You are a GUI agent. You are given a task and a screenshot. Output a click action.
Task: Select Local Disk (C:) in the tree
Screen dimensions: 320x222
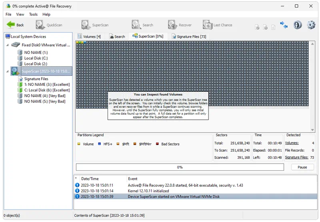tap(36, 58)
